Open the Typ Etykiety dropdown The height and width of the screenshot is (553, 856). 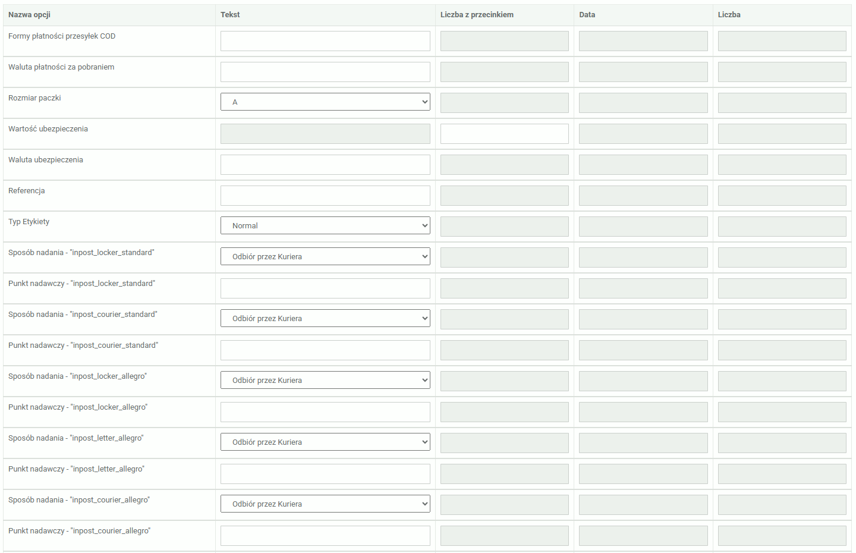(x=325, y=225)
